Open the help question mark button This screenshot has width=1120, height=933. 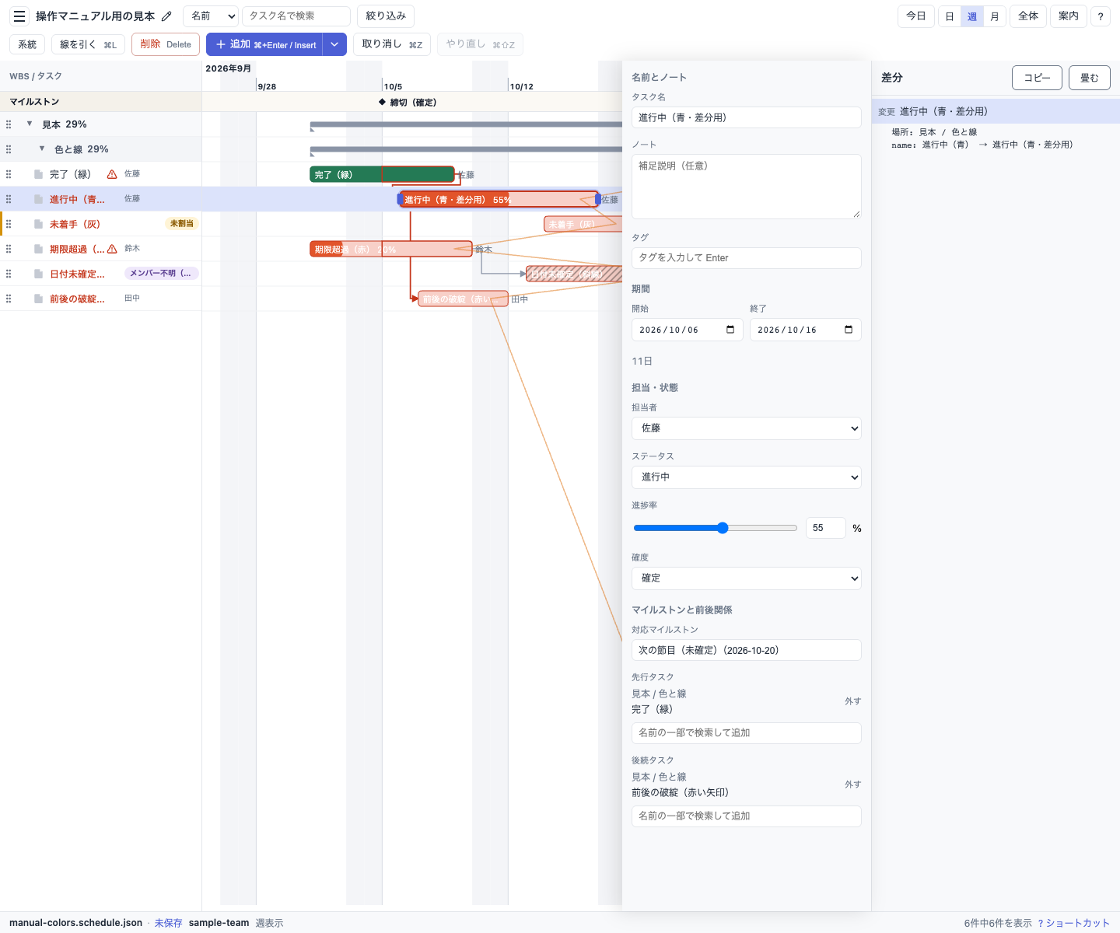[x=1101, y=16]
